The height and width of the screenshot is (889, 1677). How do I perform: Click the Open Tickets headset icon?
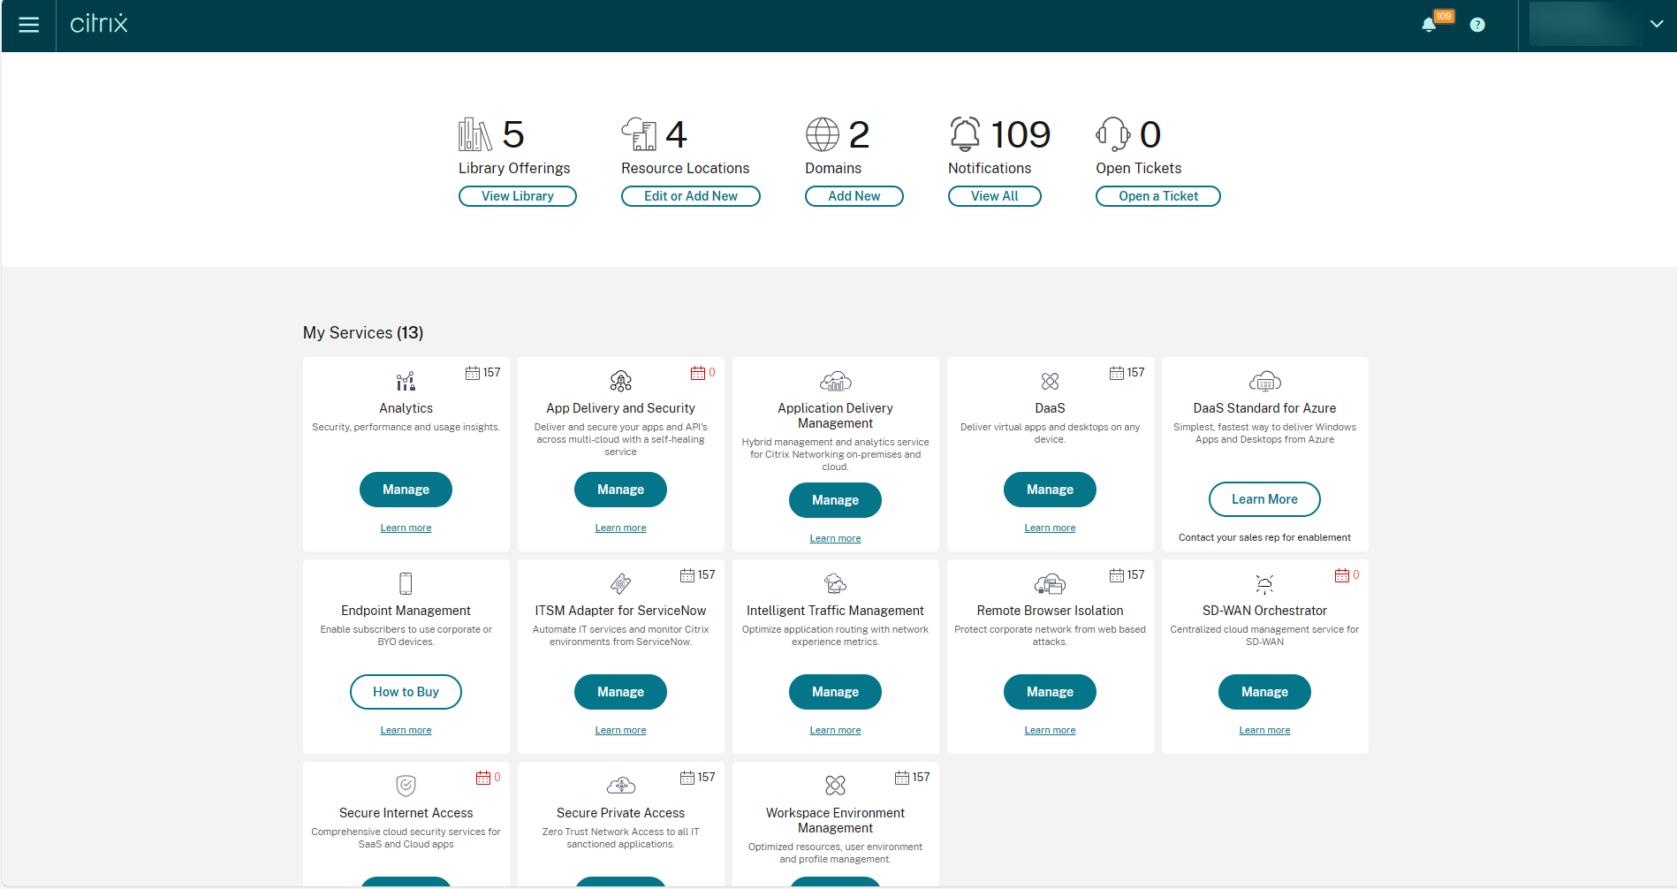point(1113,134)
